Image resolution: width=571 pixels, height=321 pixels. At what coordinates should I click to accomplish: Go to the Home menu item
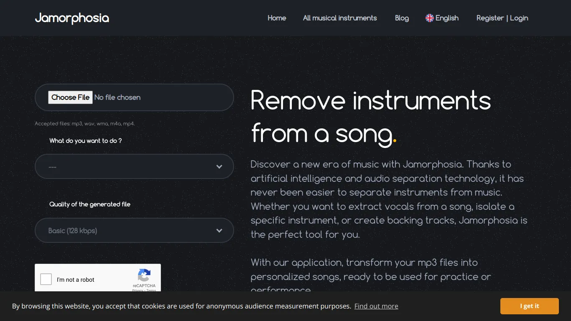pyautogui.click(x=277, y=18)
